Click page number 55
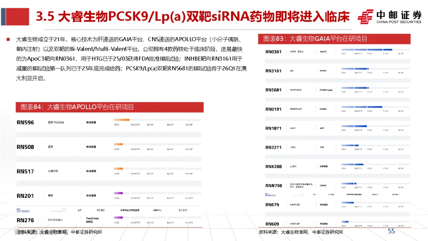 click(x=392, y=231)
